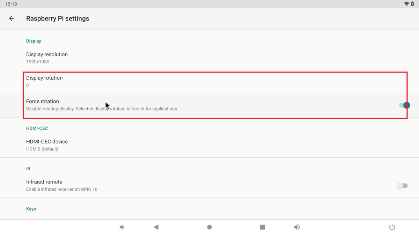Click the Raspberry Pi settings title
Image resolution: width=419 pixels, height=235 pixels.
[x=58, y=18]
